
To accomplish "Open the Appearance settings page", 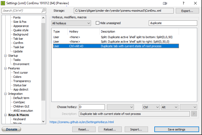I will click(21, 26).
